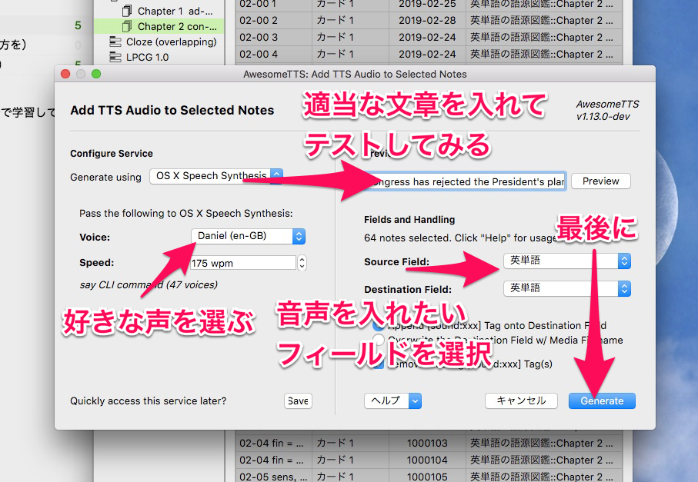The width and height of the screenshot is (698, 482).
Task: Click the Preview button
Action: click(600, 181)
